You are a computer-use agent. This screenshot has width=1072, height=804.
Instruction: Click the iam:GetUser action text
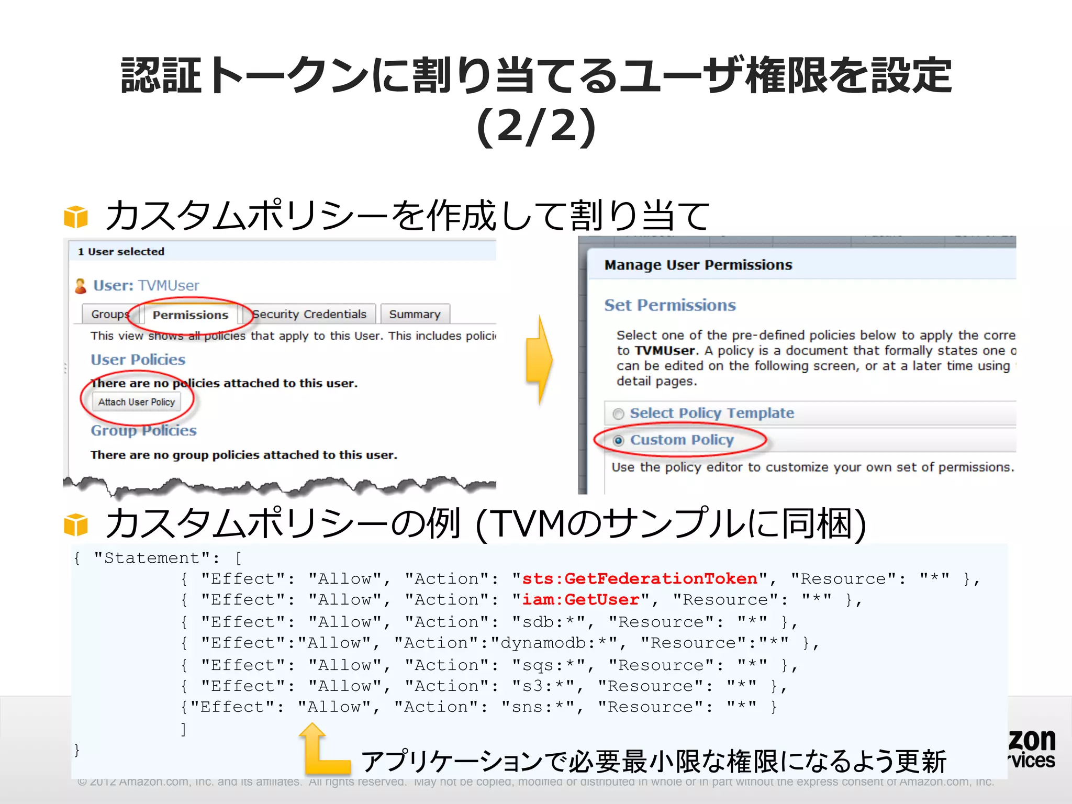(580, 599)
